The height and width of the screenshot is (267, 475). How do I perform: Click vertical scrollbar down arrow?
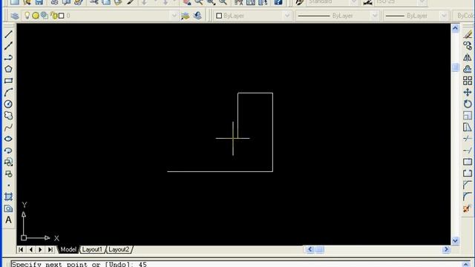pyautogui.click(x=455, y=241)
